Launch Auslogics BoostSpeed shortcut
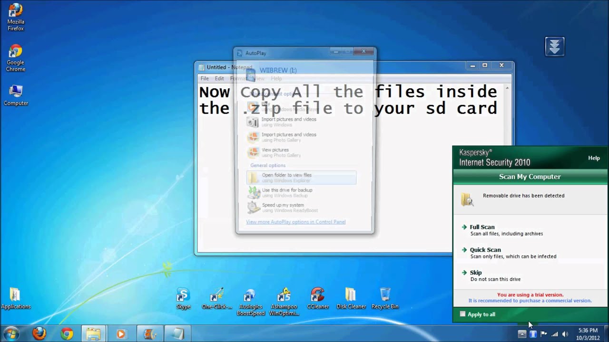This screenshot has width=609, height=342. [x=250, y=301]
